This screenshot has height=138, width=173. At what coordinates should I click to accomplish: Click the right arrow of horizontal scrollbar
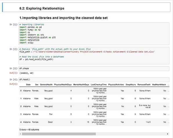tap(168, 134)
